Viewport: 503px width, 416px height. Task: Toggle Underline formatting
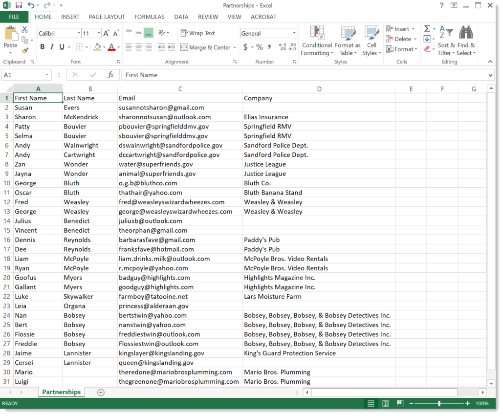pos(62,47)
